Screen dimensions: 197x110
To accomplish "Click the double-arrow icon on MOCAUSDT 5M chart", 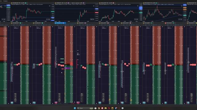I will click(182, 6).
